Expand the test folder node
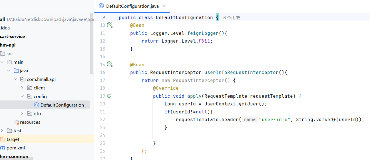Viewport: 370px width, 160px height. pos(2,131)
